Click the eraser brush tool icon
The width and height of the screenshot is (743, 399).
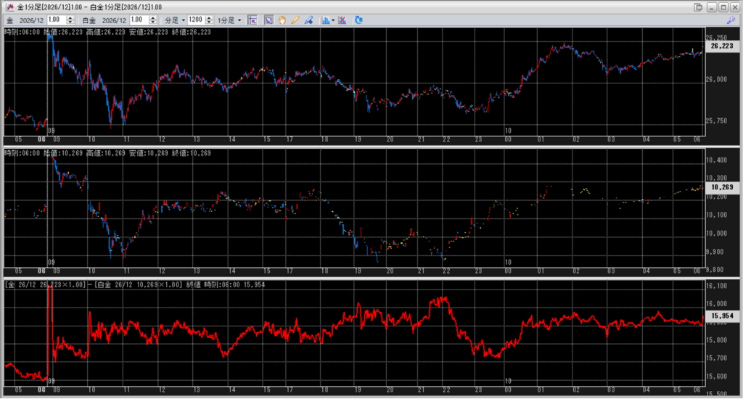(x=308, y=20)
